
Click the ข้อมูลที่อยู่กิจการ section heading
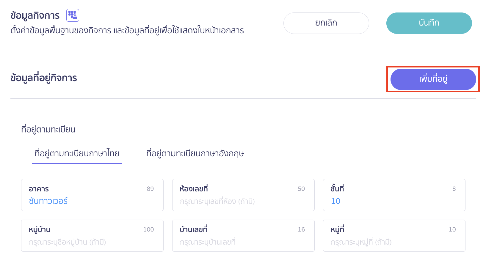44,78
